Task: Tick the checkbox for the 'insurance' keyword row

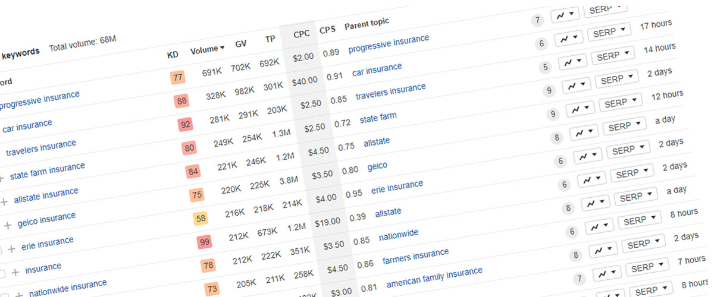Action: [1, 274]
